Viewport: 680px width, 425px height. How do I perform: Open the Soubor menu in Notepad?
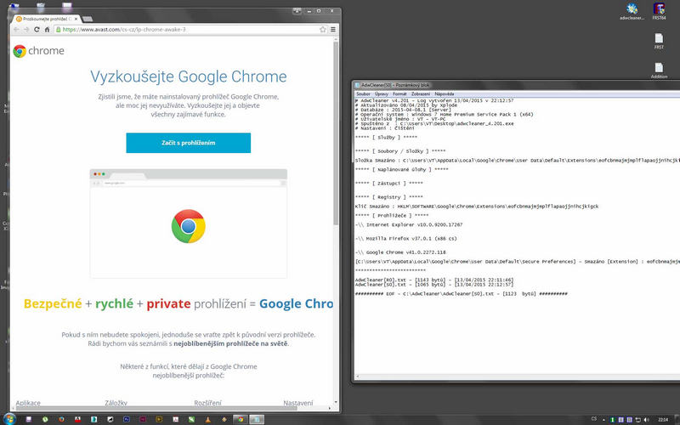[362, 93]
